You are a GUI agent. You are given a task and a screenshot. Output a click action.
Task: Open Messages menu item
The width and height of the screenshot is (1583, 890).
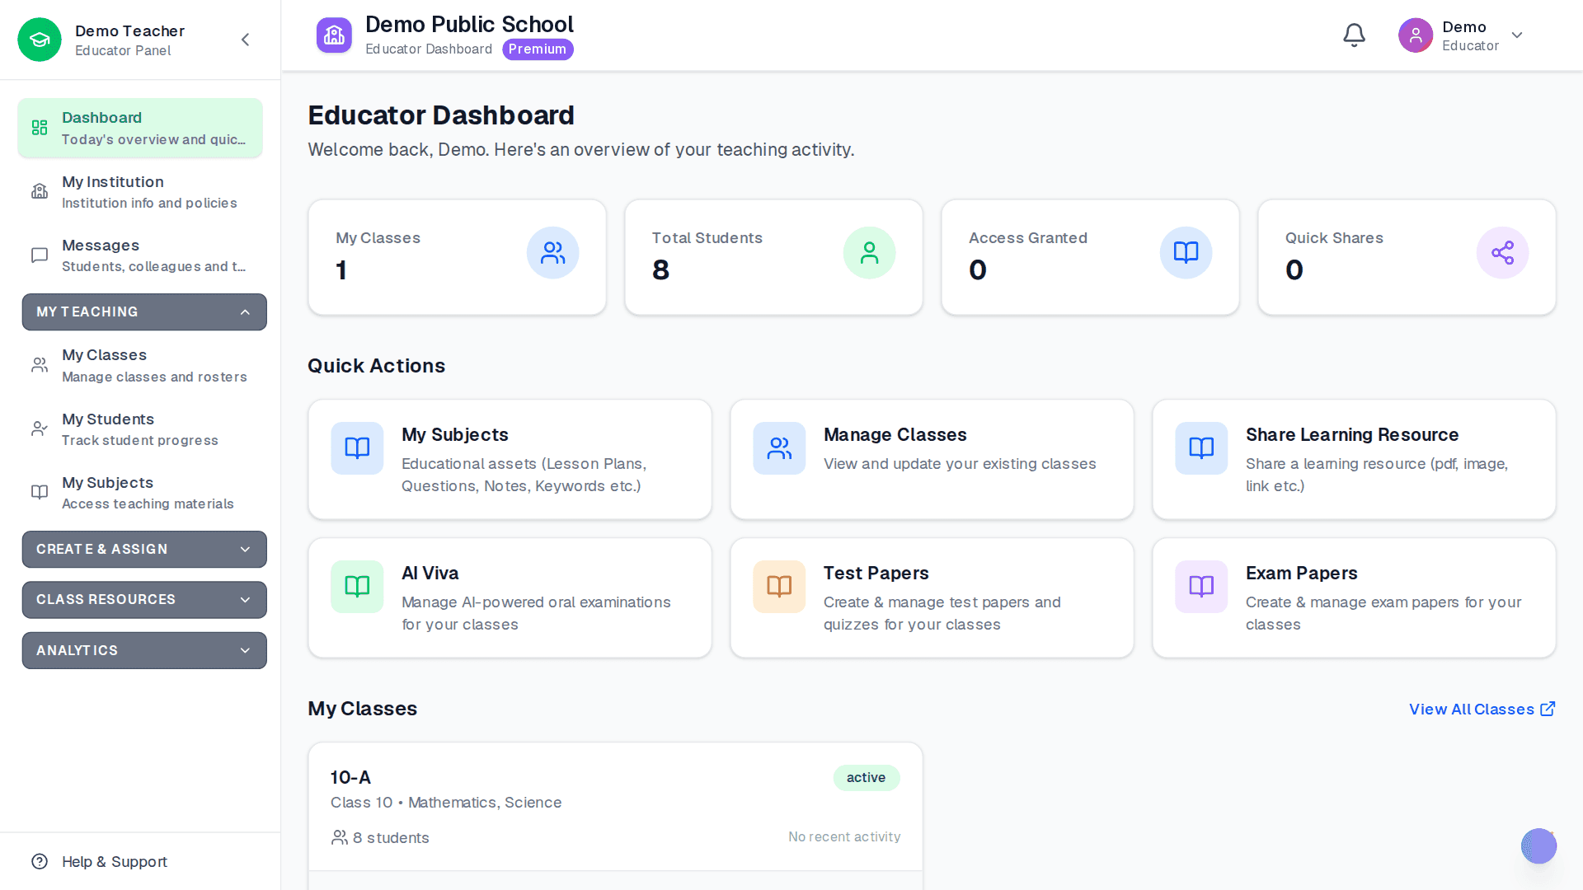(140, 255)
